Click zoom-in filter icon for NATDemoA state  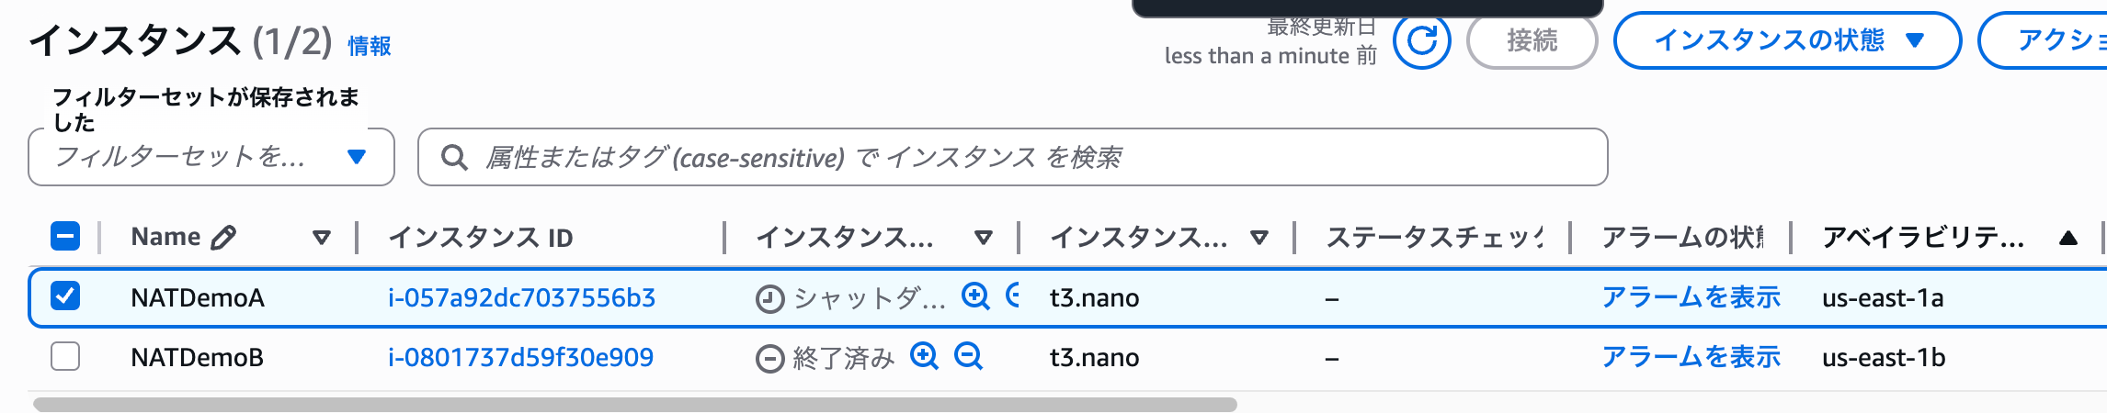[975, 296]
